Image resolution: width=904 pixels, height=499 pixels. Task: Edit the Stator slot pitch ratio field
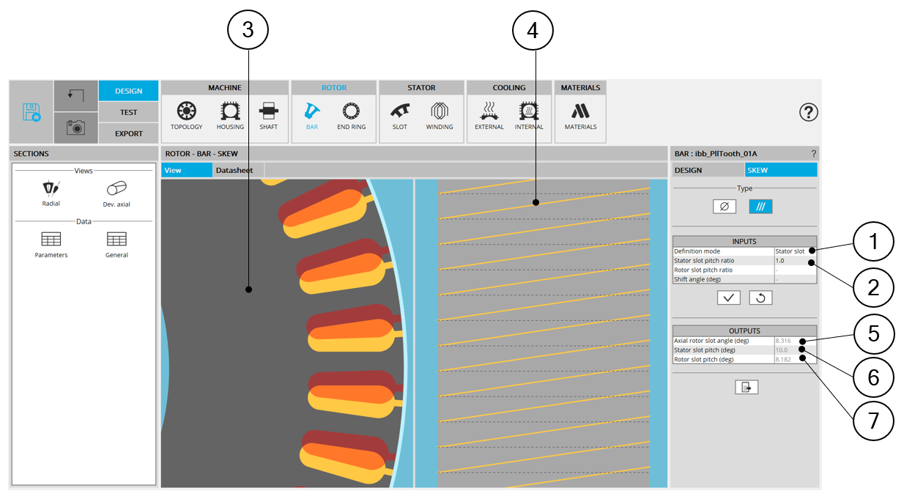[x=795, y=261]
